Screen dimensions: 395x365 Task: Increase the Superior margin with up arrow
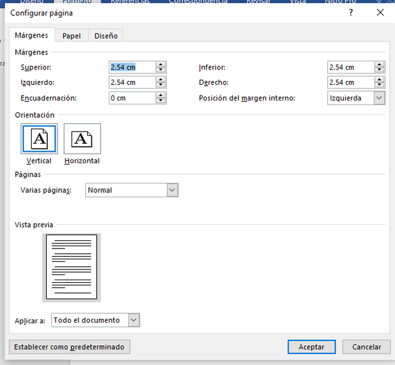click(161, 65)
